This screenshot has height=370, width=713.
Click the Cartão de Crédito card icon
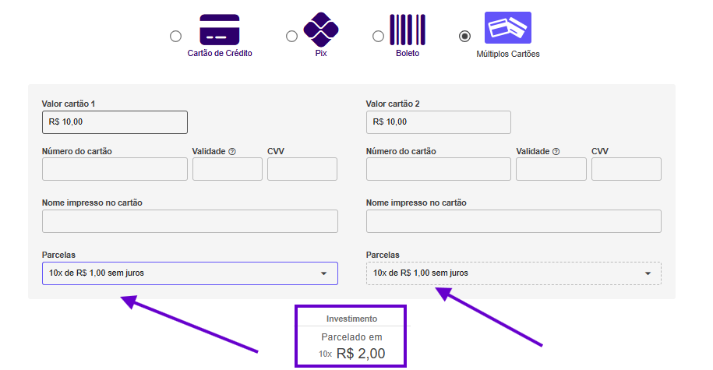[219, 30]
